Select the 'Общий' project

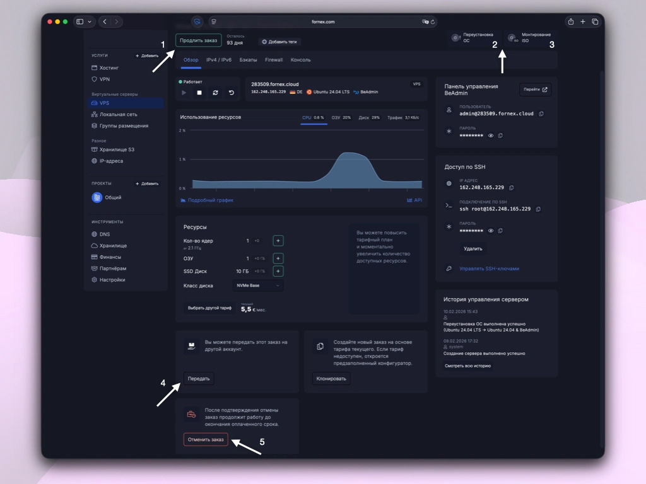click(107, 197)
